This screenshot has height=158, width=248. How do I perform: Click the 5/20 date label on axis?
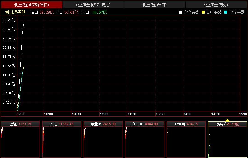coord(21,114)
